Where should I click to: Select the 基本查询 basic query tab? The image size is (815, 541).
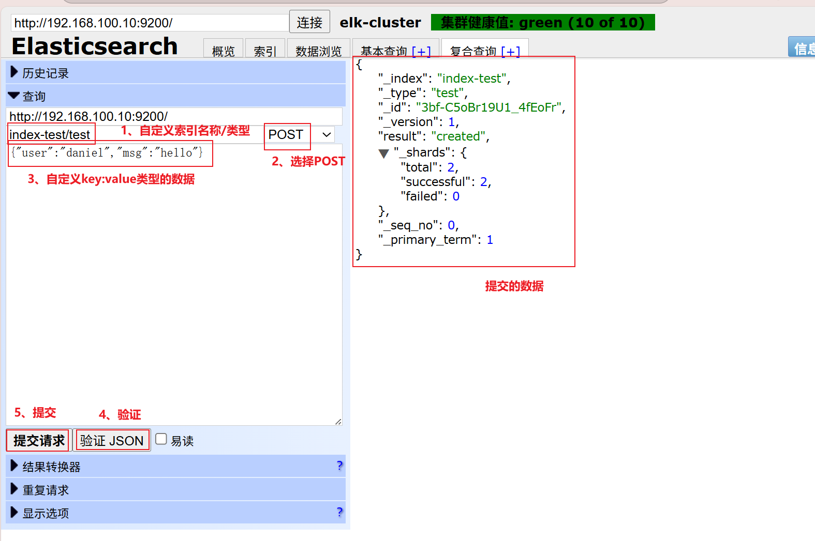(x=384, y=51)
